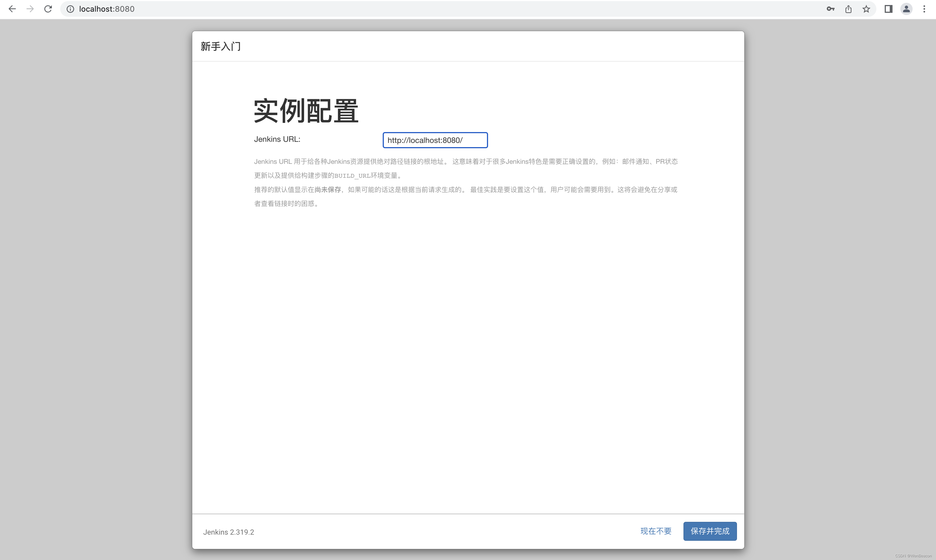
Task: Click the Jenkins 2.319.2 version text
Action: coord(228,532)
